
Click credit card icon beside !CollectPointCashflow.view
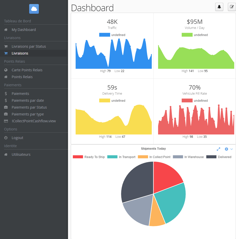[6, 121]
